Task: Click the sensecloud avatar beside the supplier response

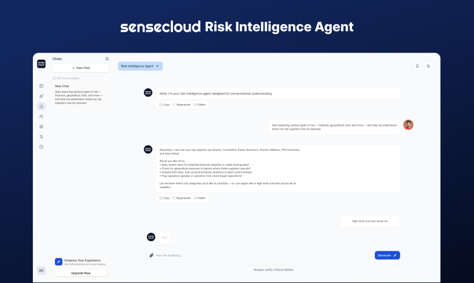Action: (x=148, y=149)
